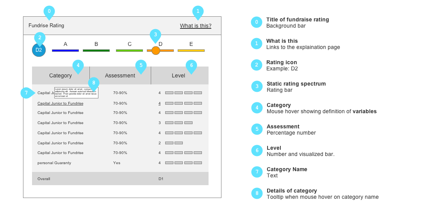Click annotation marker 8 on tooltip
This screenshot has height=205, width=421.
94,82
